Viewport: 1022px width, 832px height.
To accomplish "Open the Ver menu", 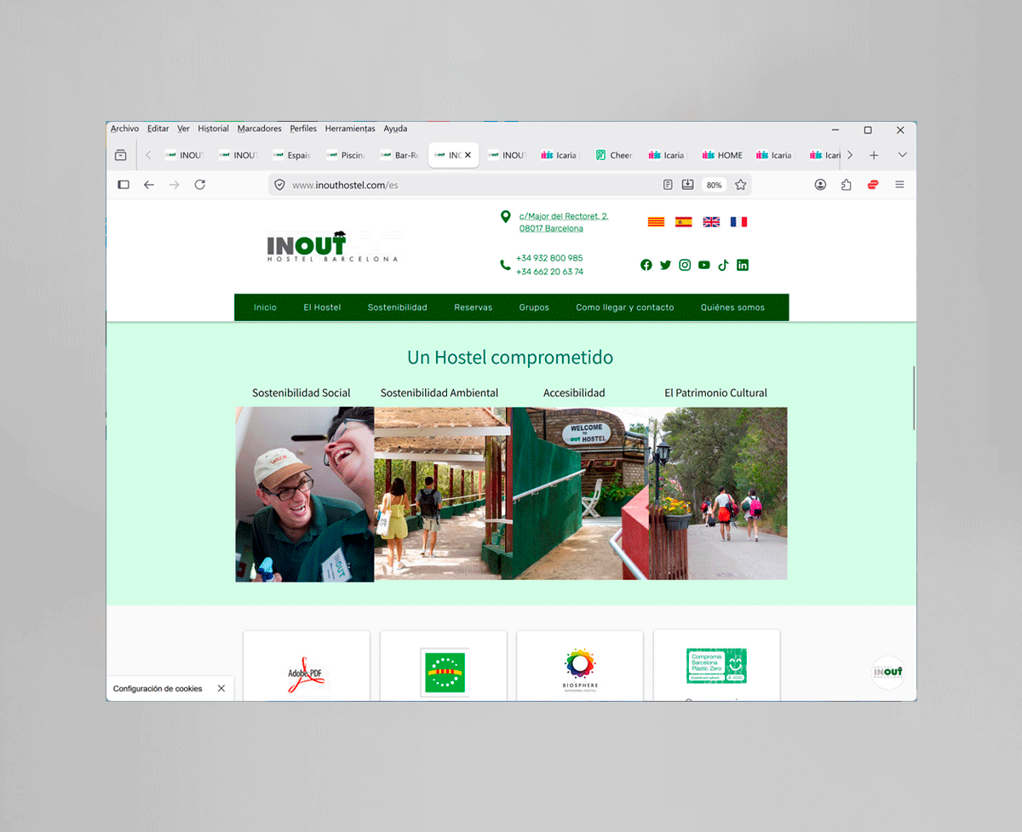I will (183, 129).
